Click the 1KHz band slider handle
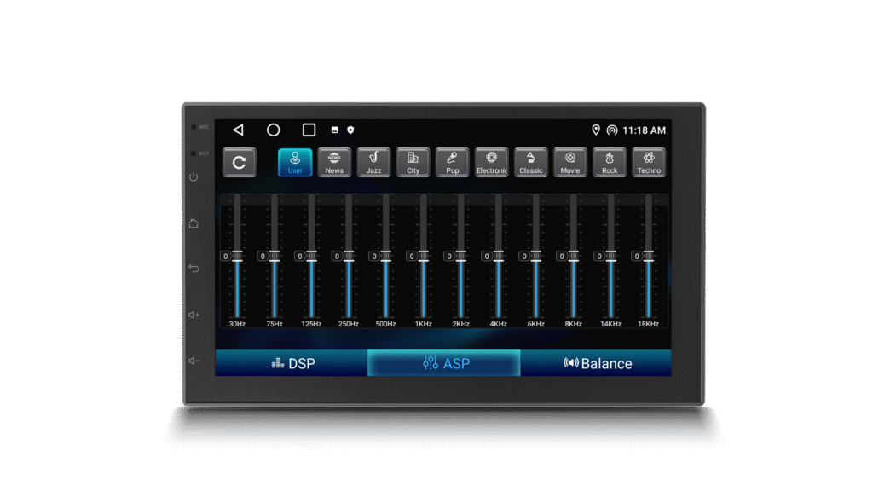This screenshot has width=873, height=491. (424, 256)
